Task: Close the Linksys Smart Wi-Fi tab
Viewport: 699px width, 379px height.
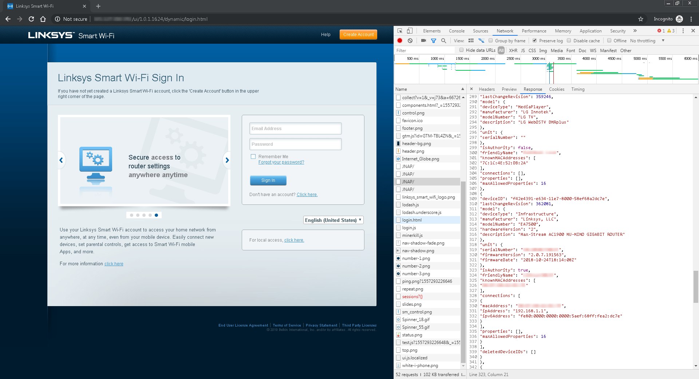Action: pos(84,6)
